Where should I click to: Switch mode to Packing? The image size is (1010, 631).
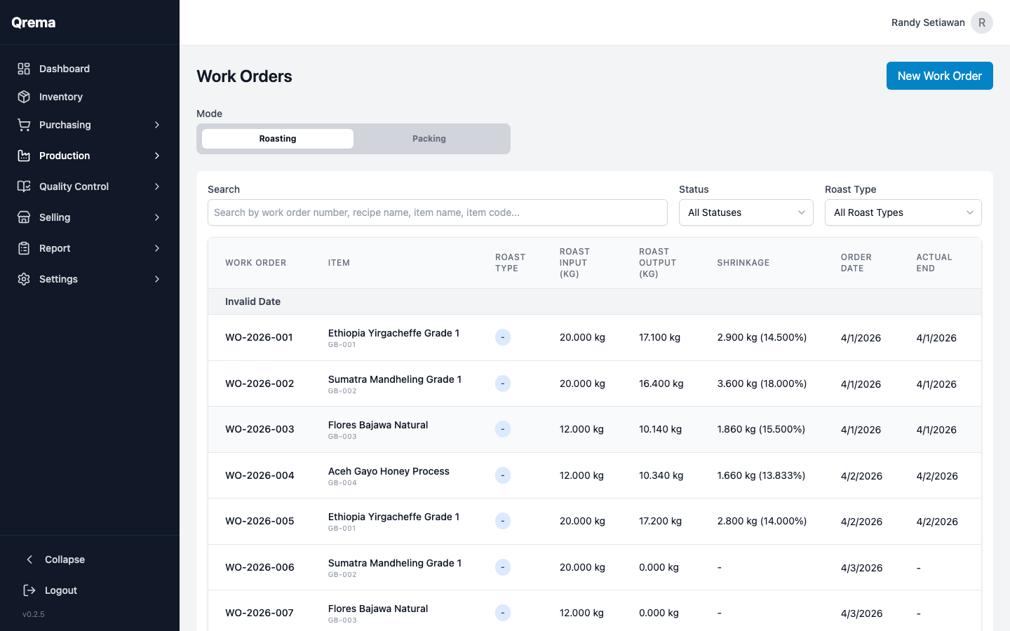coord(429,138)
